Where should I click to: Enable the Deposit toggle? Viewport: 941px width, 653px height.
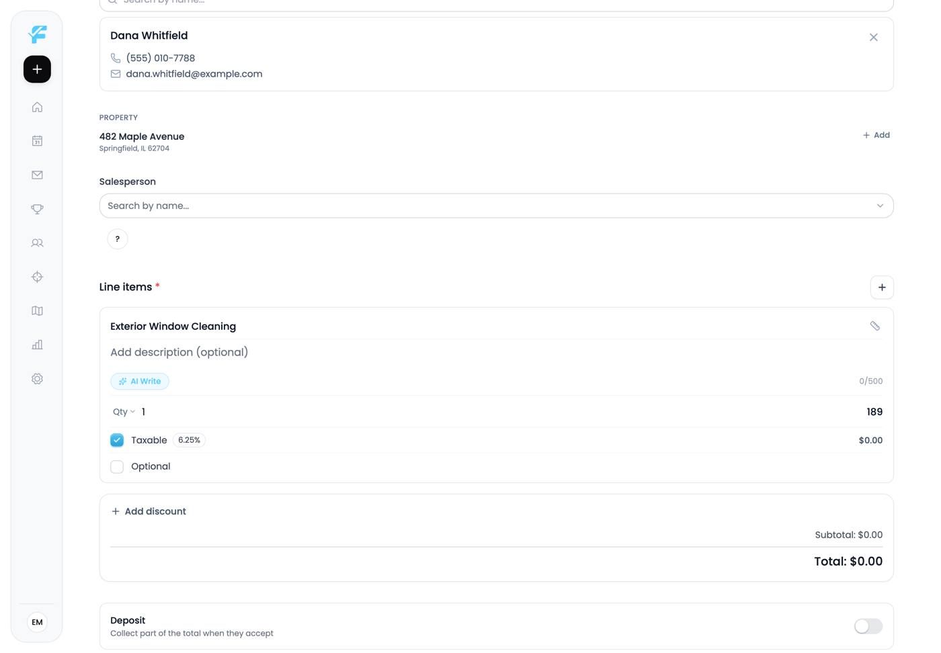click(868, 626)
